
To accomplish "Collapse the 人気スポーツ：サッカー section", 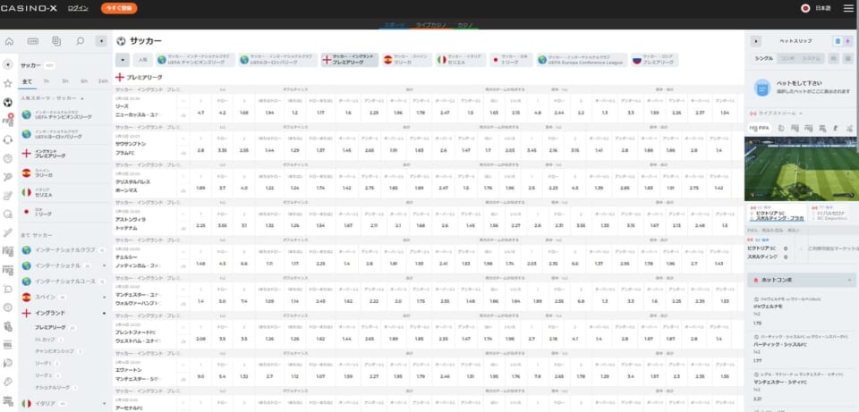I will (x=81, y=98).
